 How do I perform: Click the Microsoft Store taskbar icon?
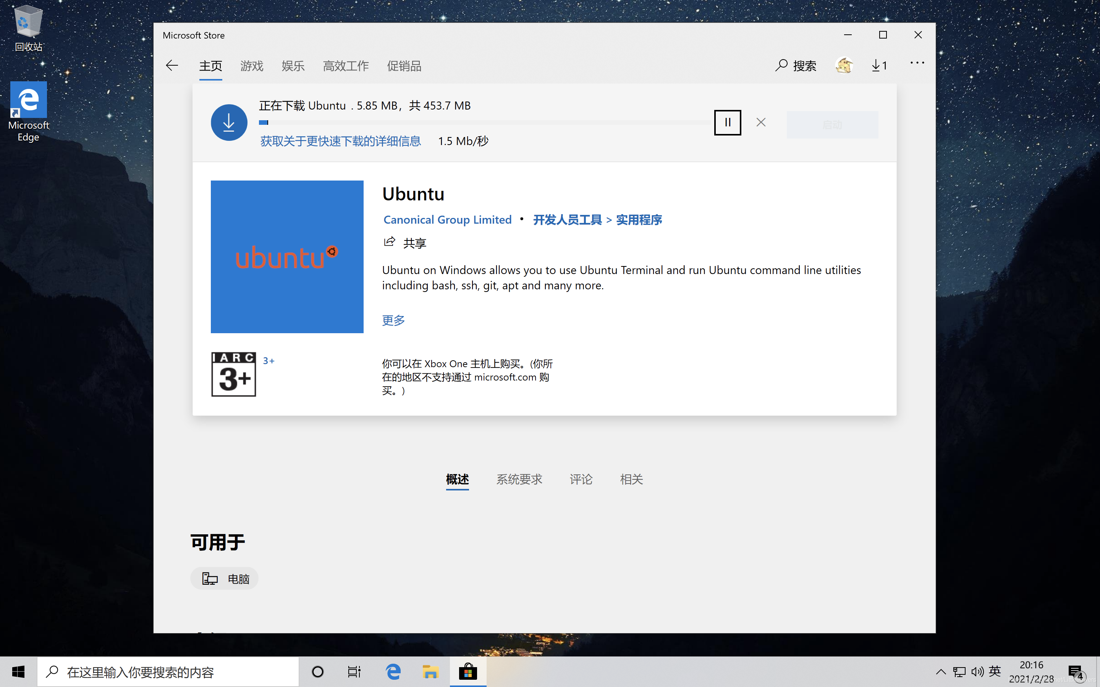468,672
